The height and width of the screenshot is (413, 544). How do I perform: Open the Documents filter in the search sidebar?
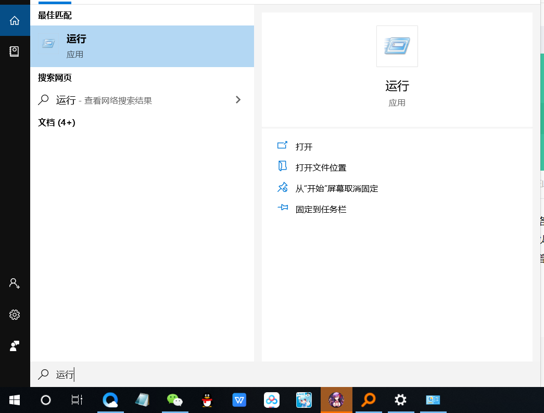click(15, 51)
